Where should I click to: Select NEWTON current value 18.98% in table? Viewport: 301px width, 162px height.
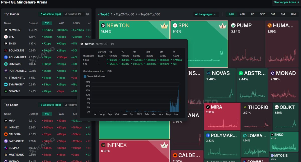[x=33, y=30]
